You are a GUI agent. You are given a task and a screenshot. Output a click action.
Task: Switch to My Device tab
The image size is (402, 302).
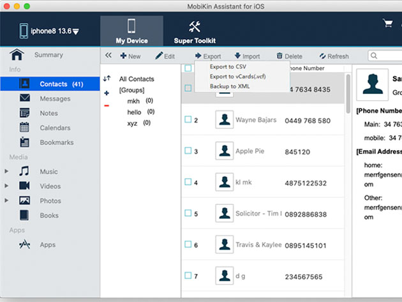(x=131, y=31)
